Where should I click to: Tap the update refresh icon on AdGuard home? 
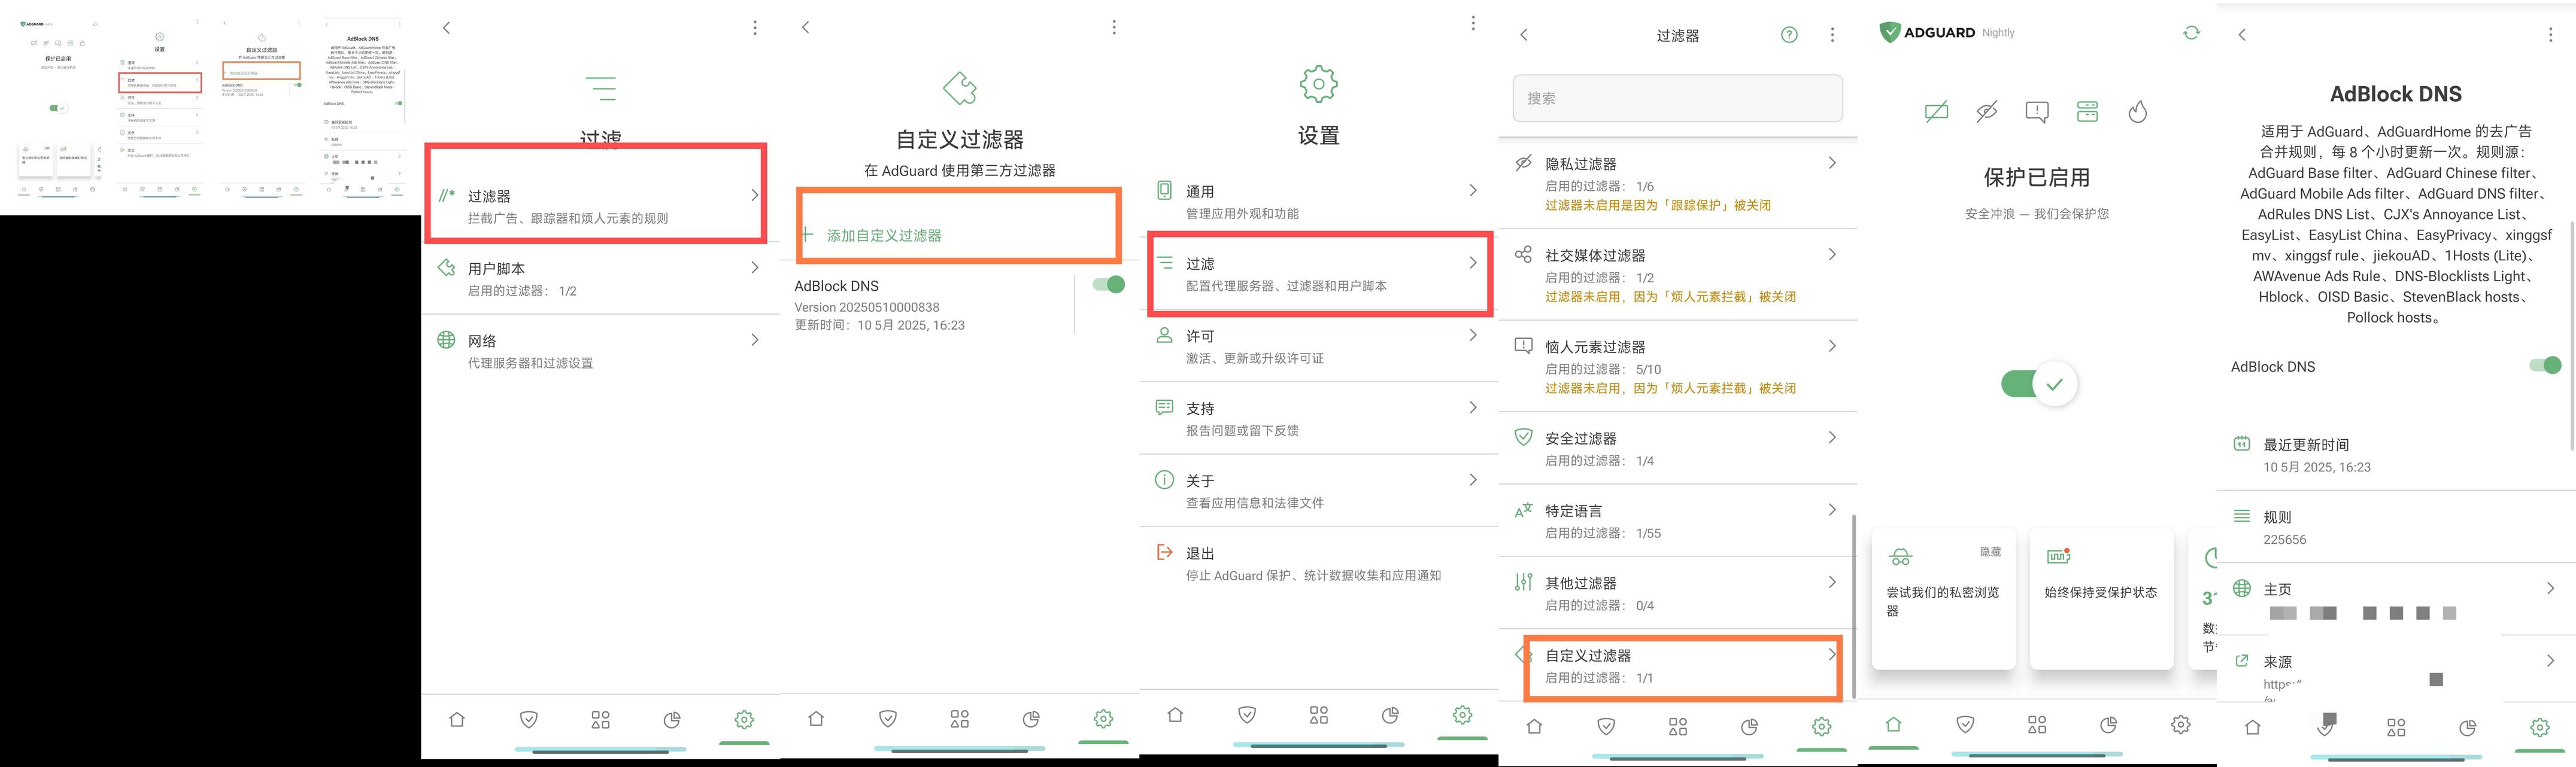(x=2191, y=33)
